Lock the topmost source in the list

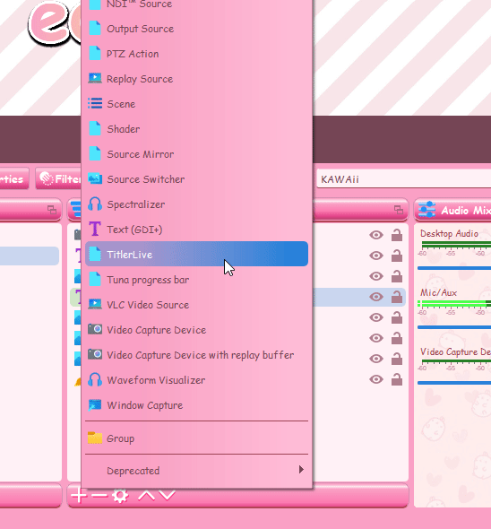point(397,235)
